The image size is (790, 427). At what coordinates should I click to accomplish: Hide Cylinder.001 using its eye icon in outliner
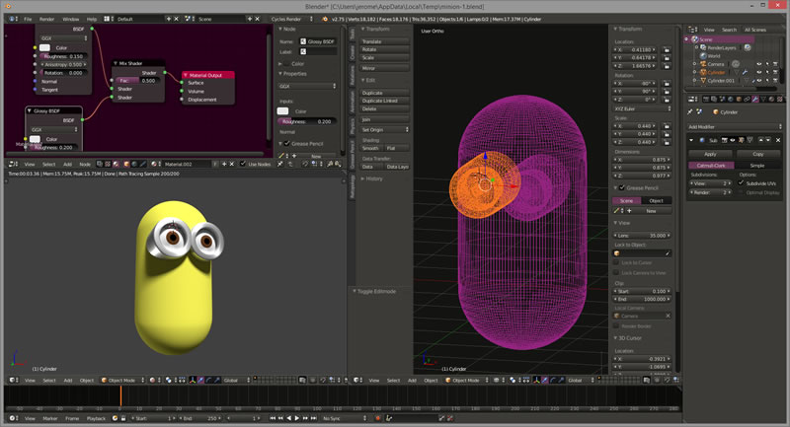click(x=759, y=81)
